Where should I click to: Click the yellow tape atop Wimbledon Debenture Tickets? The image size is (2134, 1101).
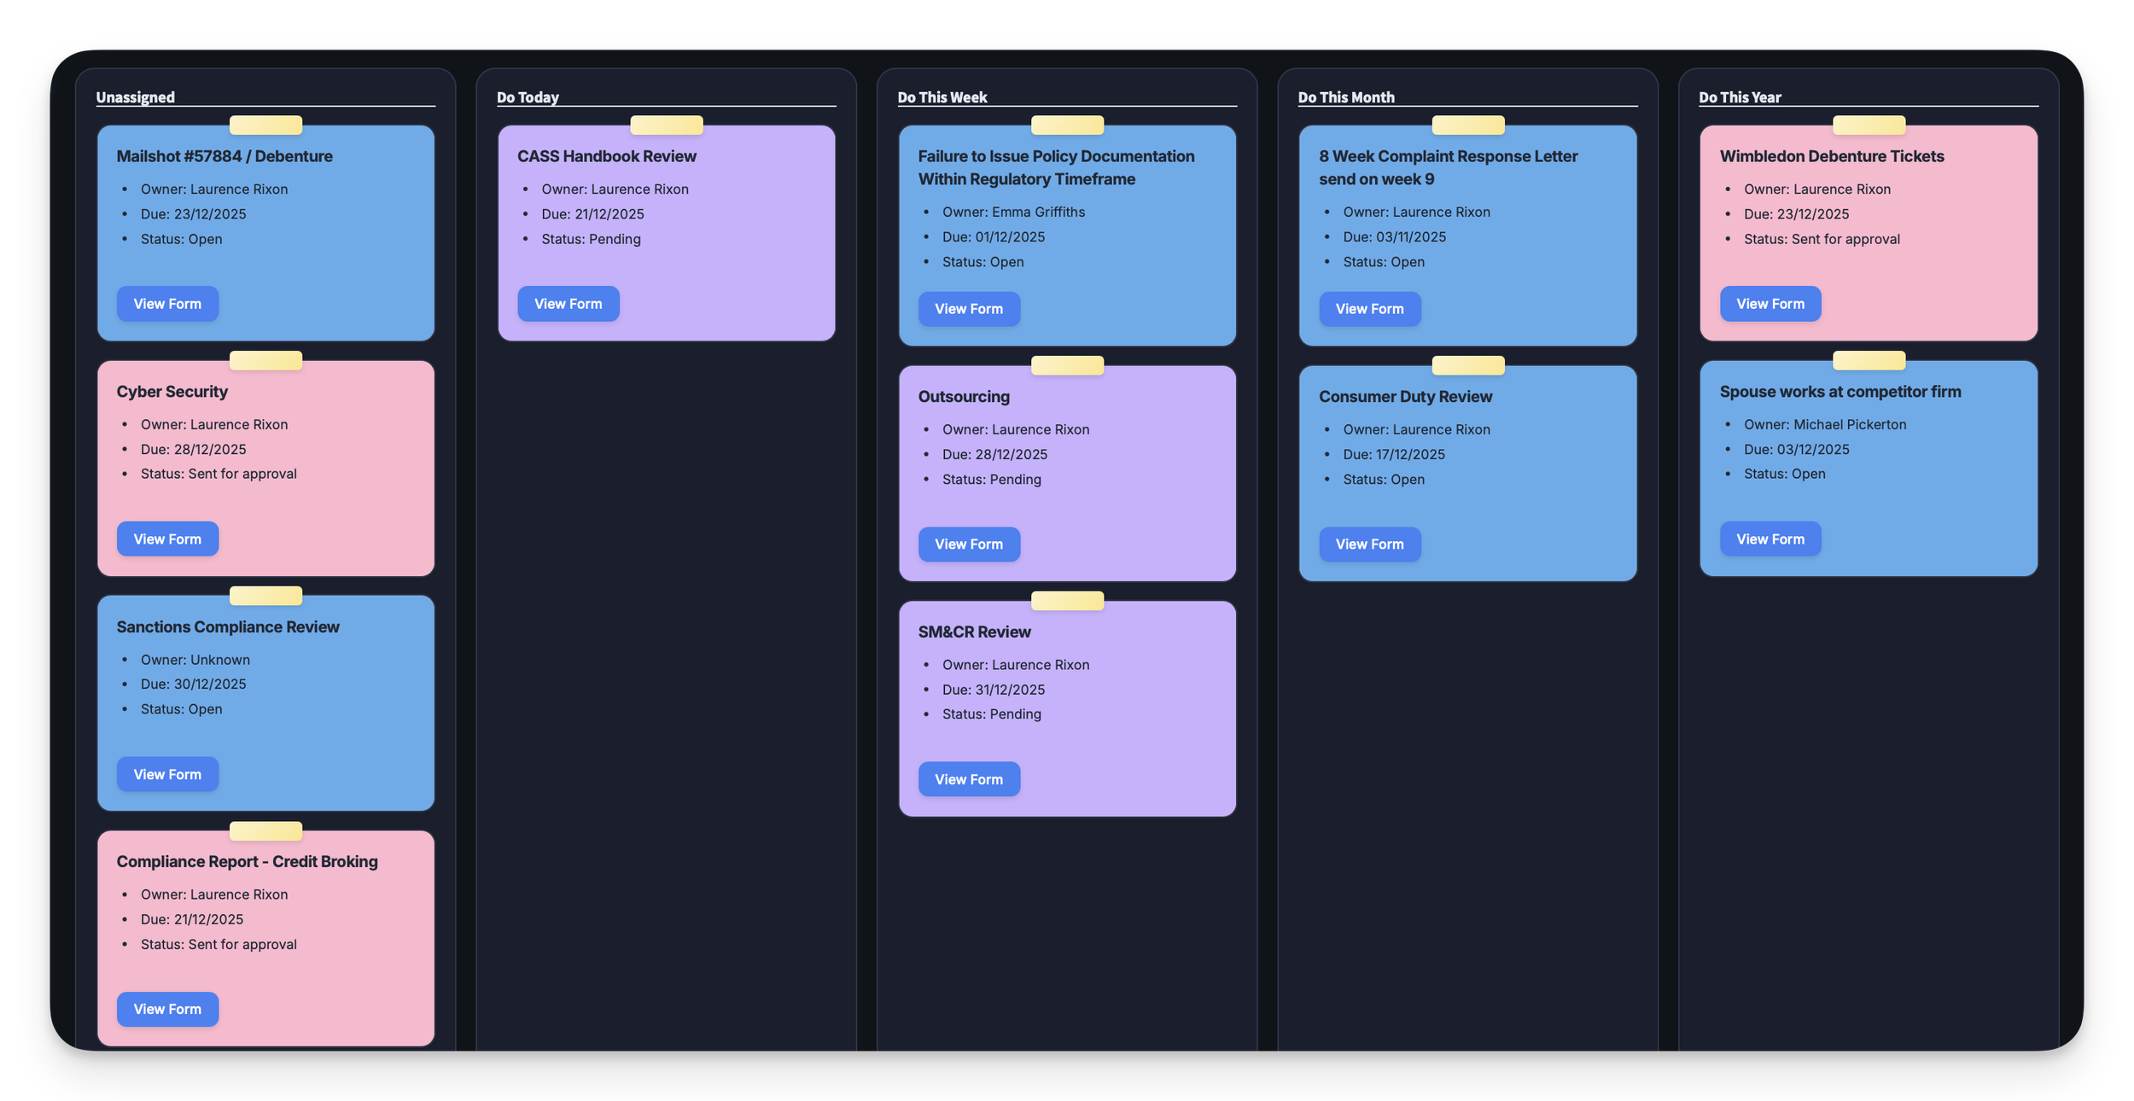[x=1869, y=125]
